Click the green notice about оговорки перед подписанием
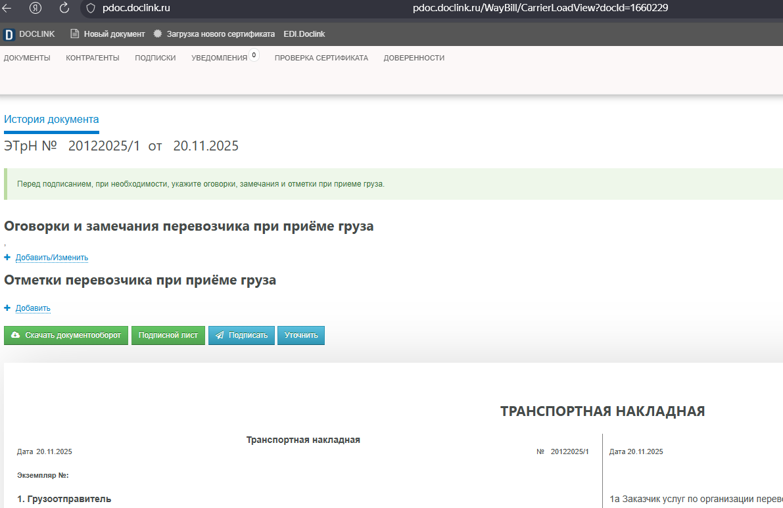 click(x=394, y=184)
